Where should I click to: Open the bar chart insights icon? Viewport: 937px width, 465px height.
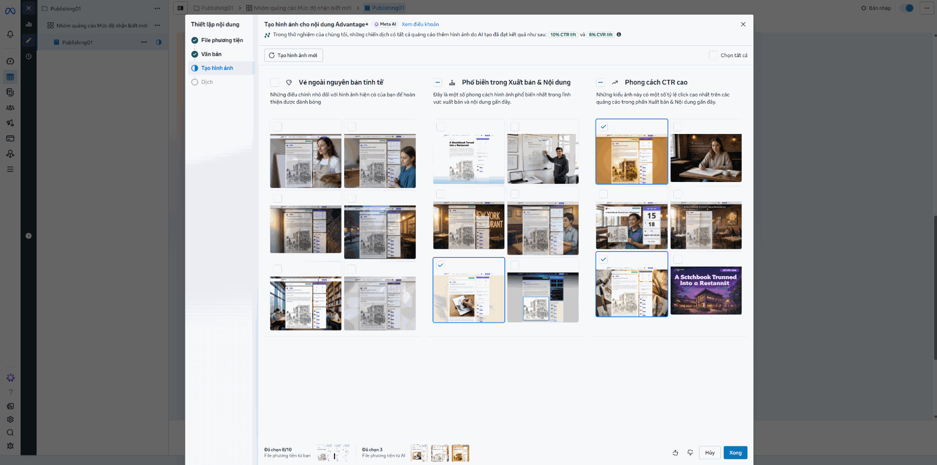28,24
